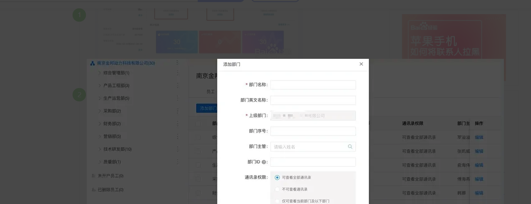Open 未开户员工(0) list
The image size is (531, 204).
[111, 176]
